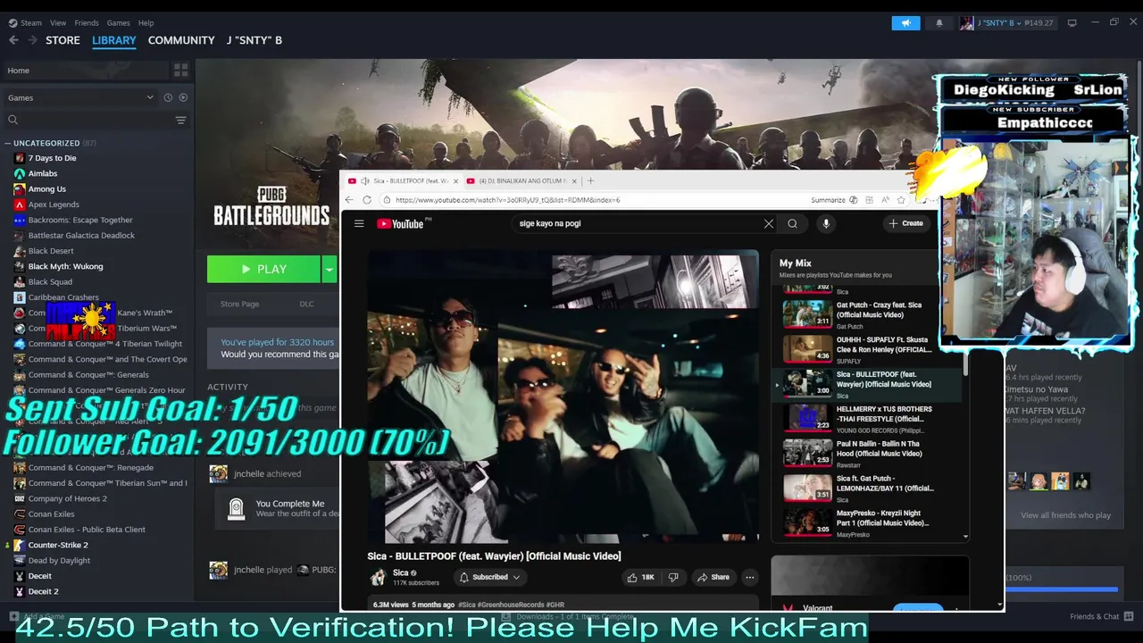Share the BULLETPOOF video
Viewport: 1143px width, 643px height.
[713, 577]
